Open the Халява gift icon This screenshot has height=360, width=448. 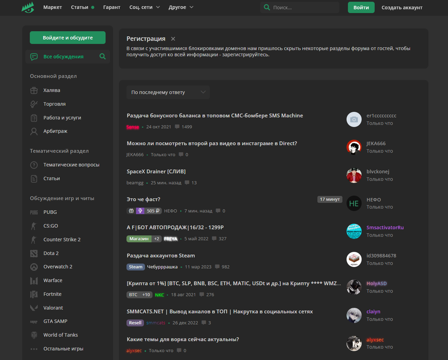pos(34,90)
